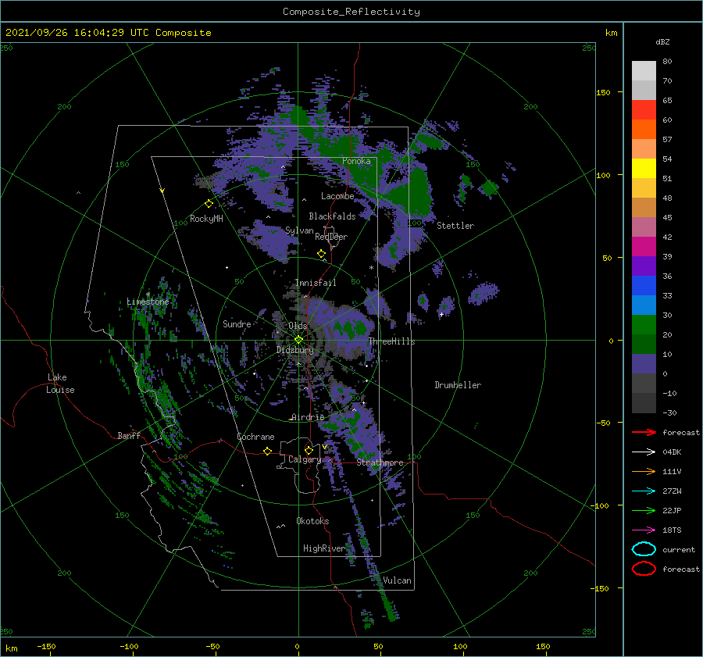Click the yellow radar-center diamond near Didsbury
Viewport: 703px width, 657px height.
(x=298, y=340)
